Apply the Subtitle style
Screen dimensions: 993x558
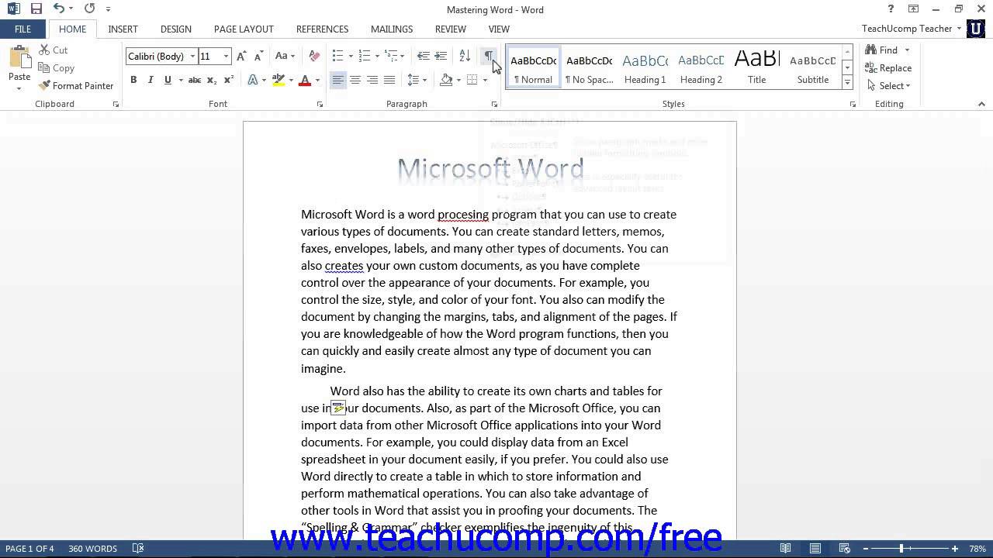[x=813, y=68]
